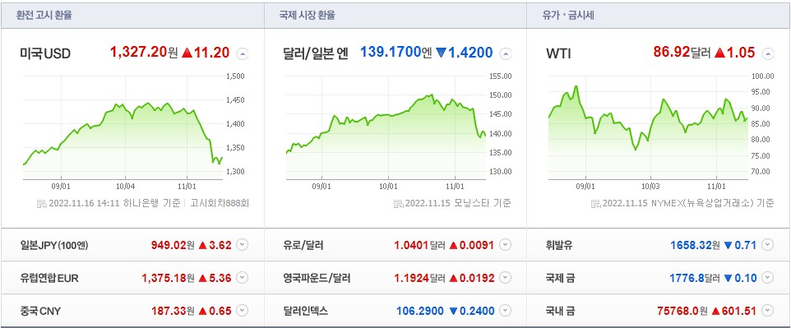Screen dimensions: 791x328
Task: Collapse the WTI chart panel
Action: coord(768,54)
